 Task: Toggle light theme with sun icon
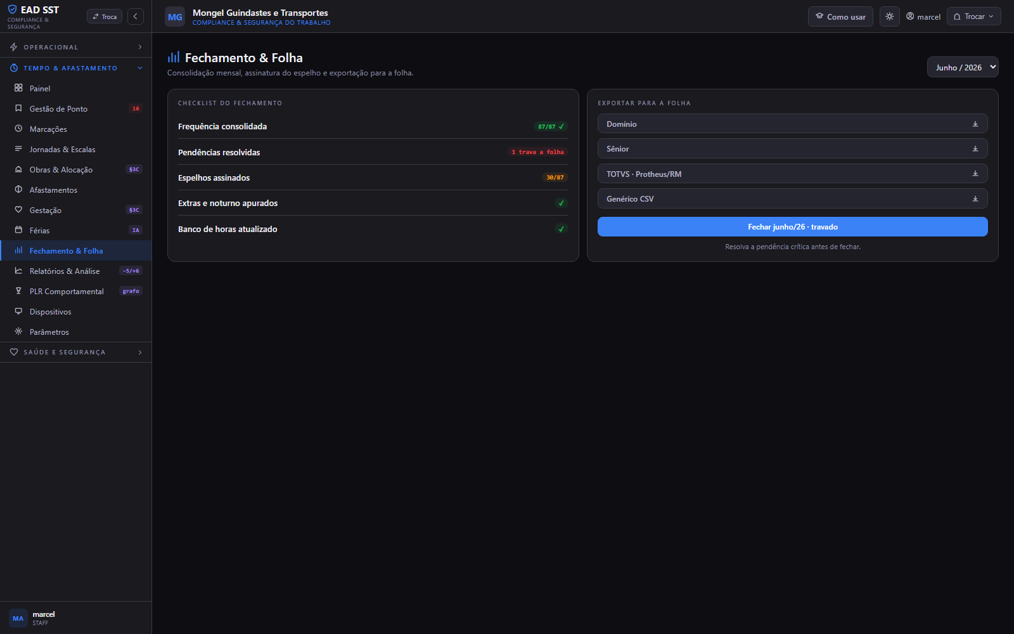click(890, 16)
